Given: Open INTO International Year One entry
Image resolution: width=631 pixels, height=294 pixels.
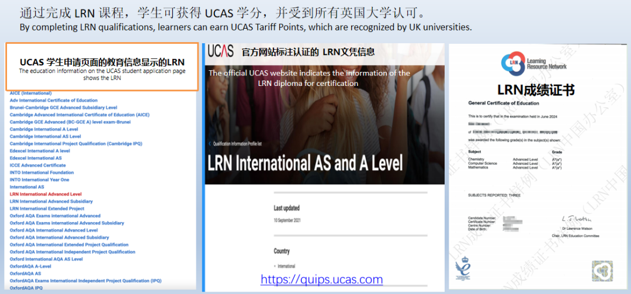Looking at the screenshot, I should (40, 179).
